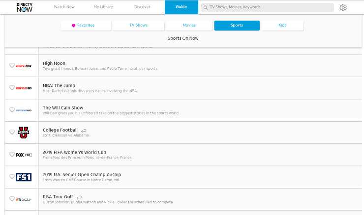Click the search magnifier icon

point(206,7)
